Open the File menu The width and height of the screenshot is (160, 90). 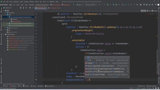[4, 2]
